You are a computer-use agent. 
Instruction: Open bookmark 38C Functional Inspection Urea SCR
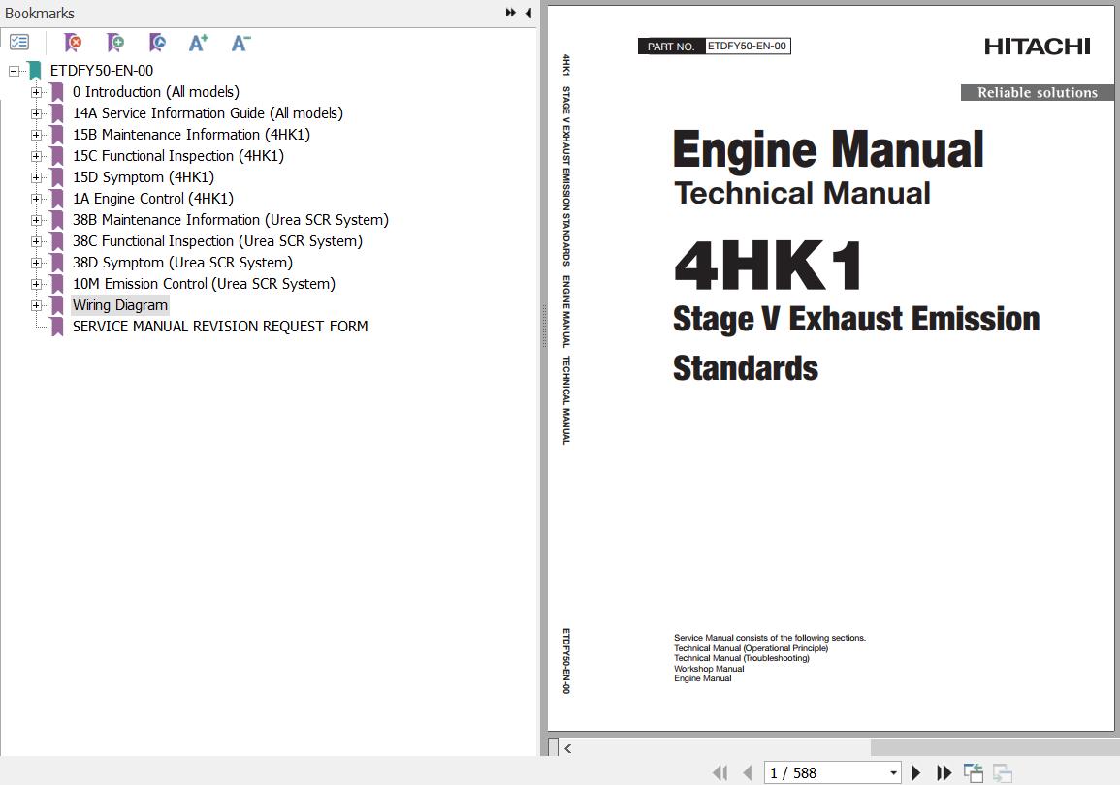(x=218, y=242)
